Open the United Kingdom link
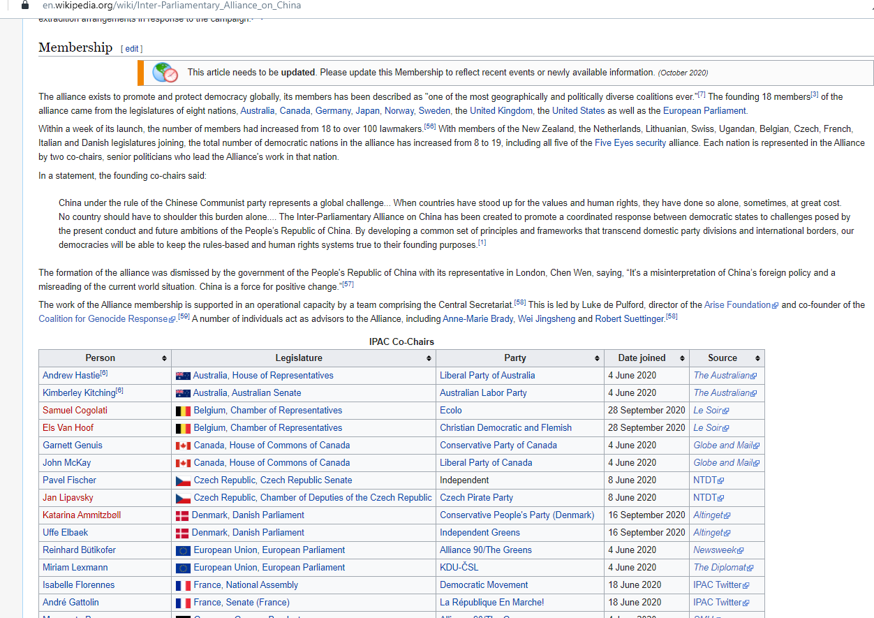Image resolution: width=874 pixels, height=618 pixels. [x=501, y=110]
